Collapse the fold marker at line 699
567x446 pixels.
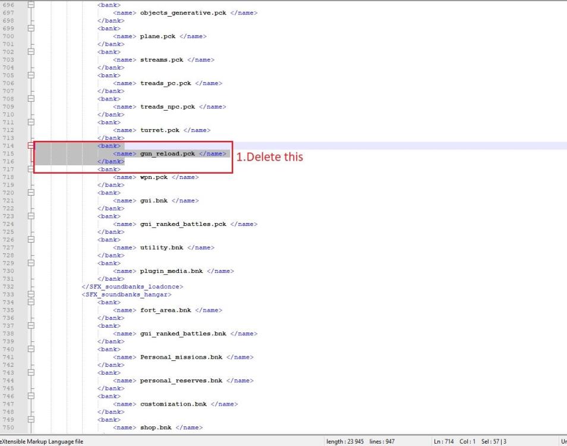pos(31,28)
